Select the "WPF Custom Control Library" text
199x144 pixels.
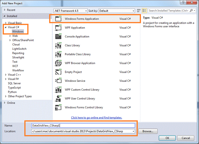[x=82, y=90]
